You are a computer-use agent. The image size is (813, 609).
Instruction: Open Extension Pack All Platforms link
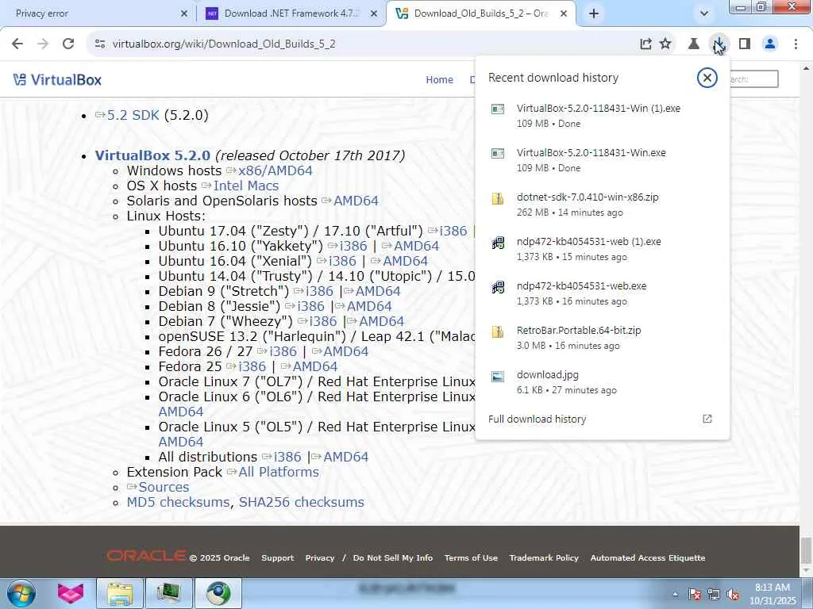[279, 471]
